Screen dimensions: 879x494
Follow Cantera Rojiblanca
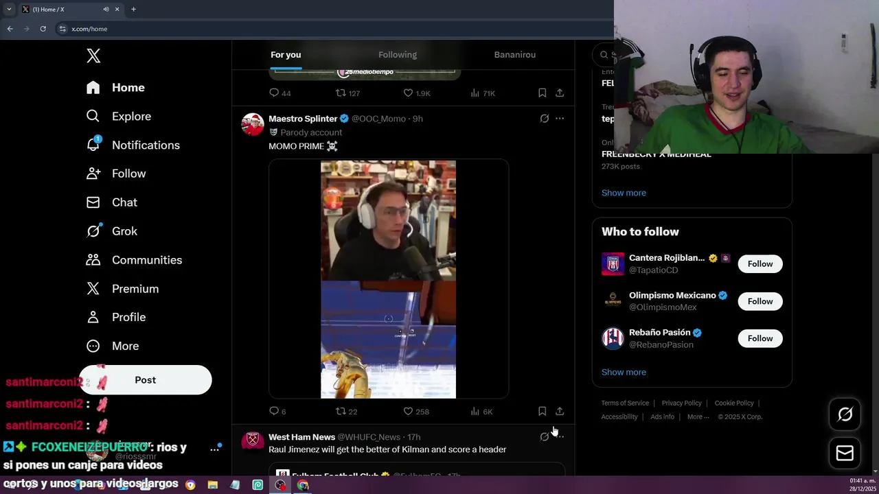pyautogui.click(x=760, y=264)
